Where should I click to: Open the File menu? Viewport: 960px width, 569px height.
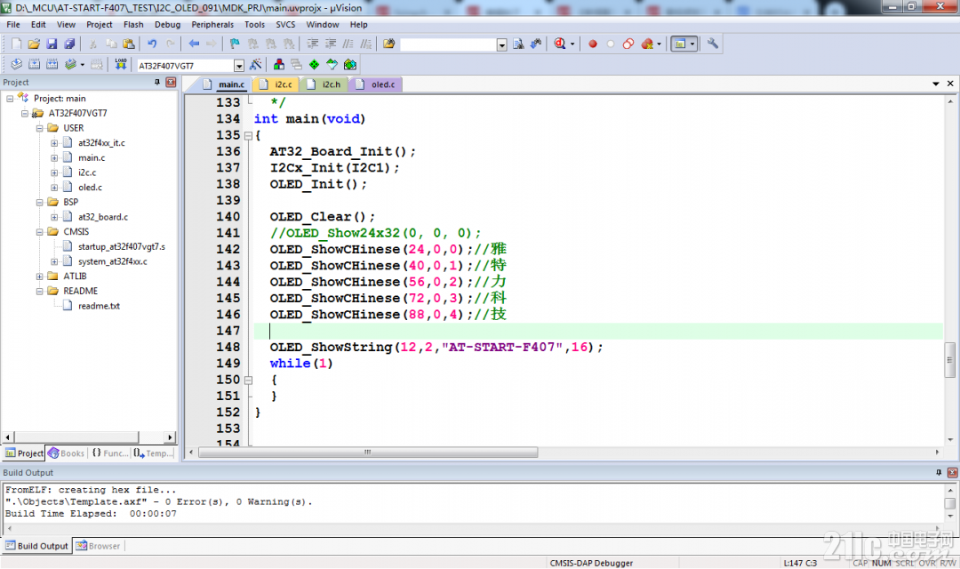point(12,25)
